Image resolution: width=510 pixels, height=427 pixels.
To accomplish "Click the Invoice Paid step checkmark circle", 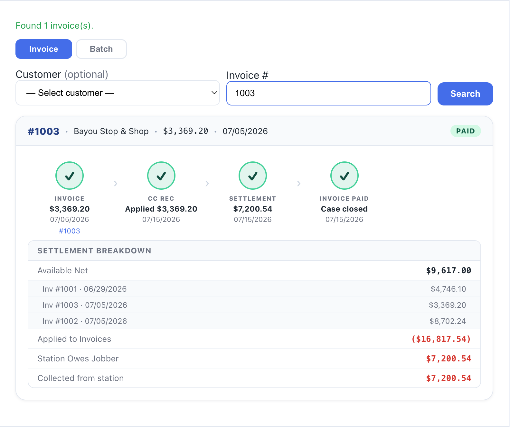I will (x=345, y=176).
